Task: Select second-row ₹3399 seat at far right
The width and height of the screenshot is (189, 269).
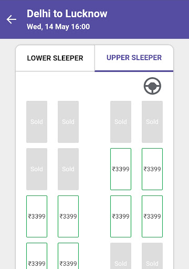Action: 152,169
